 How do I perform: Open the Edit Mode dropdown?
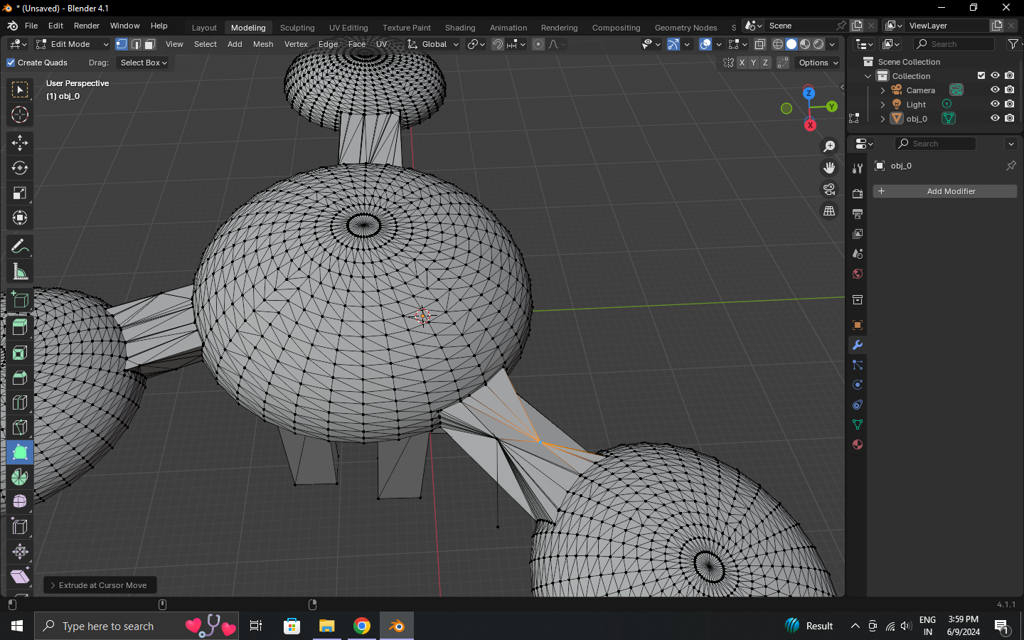(x=72, y=44)
